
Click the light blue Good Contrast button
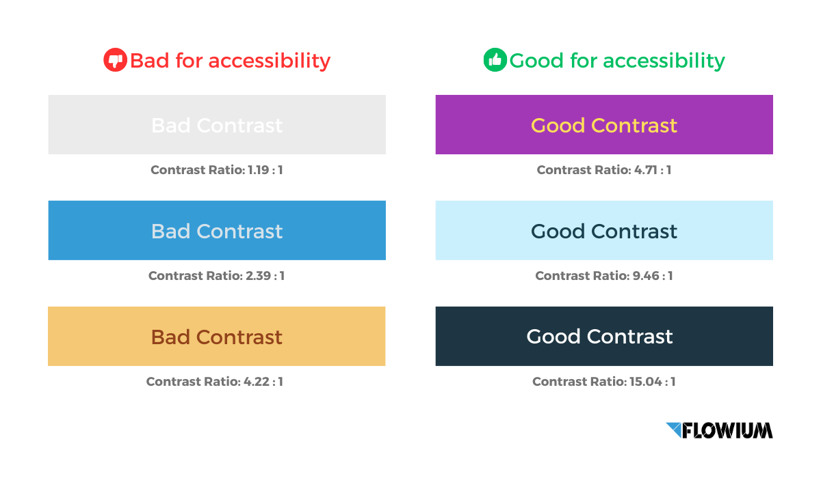[604, 231]
